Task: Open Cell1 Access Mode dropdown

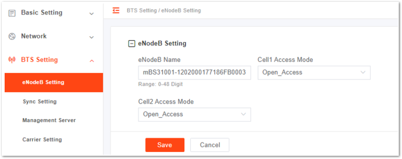Action: coord(314,72)
